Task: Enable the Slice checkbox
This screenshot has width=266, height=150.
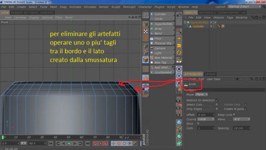Action: point(198,123)
